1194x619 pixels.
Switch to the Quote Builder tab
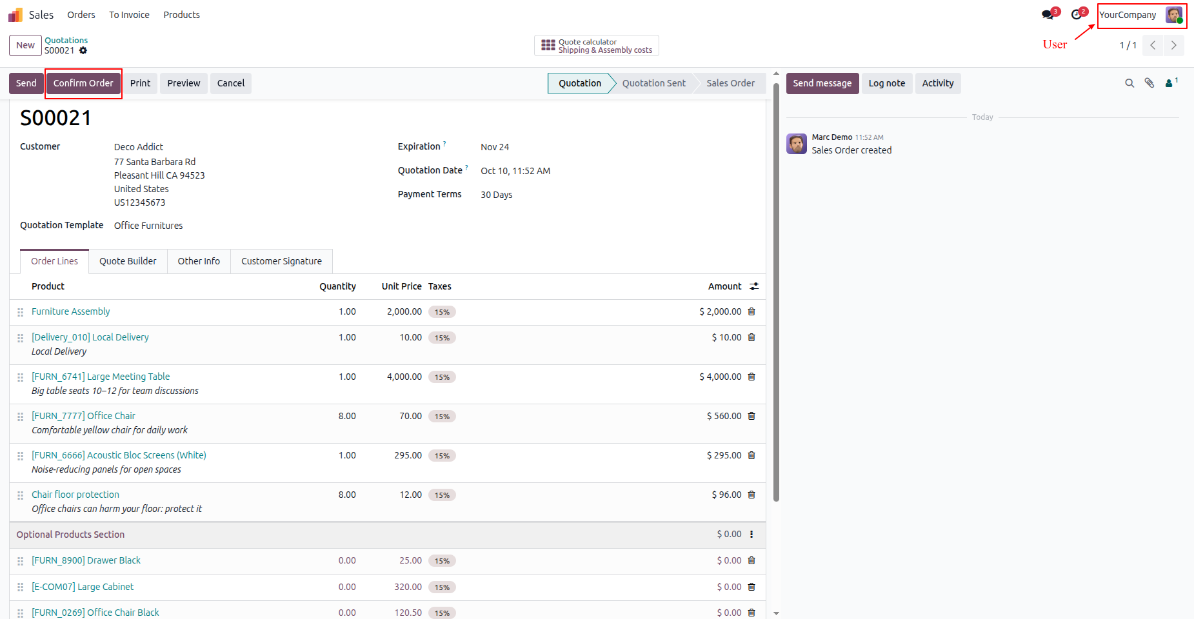point(128,261)
